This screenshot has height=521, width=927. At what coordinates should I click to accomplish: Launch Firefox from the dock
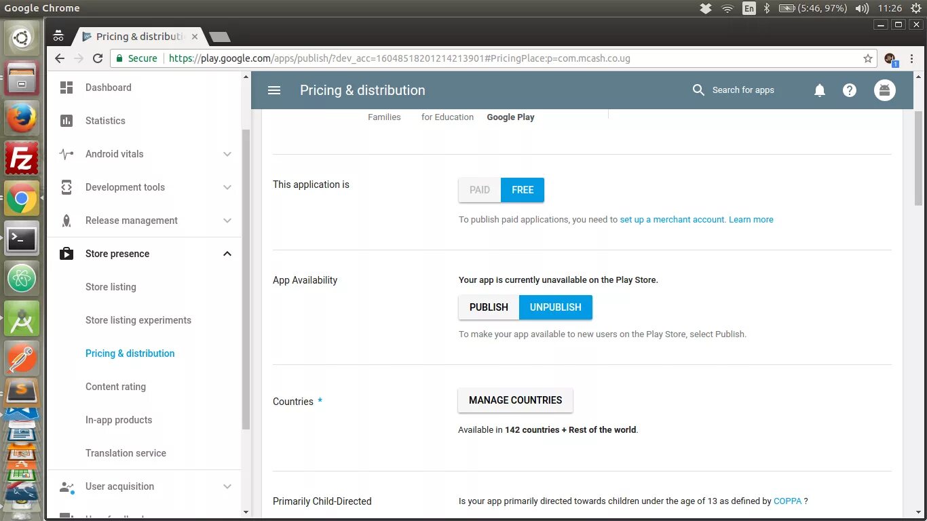[22, 119]
